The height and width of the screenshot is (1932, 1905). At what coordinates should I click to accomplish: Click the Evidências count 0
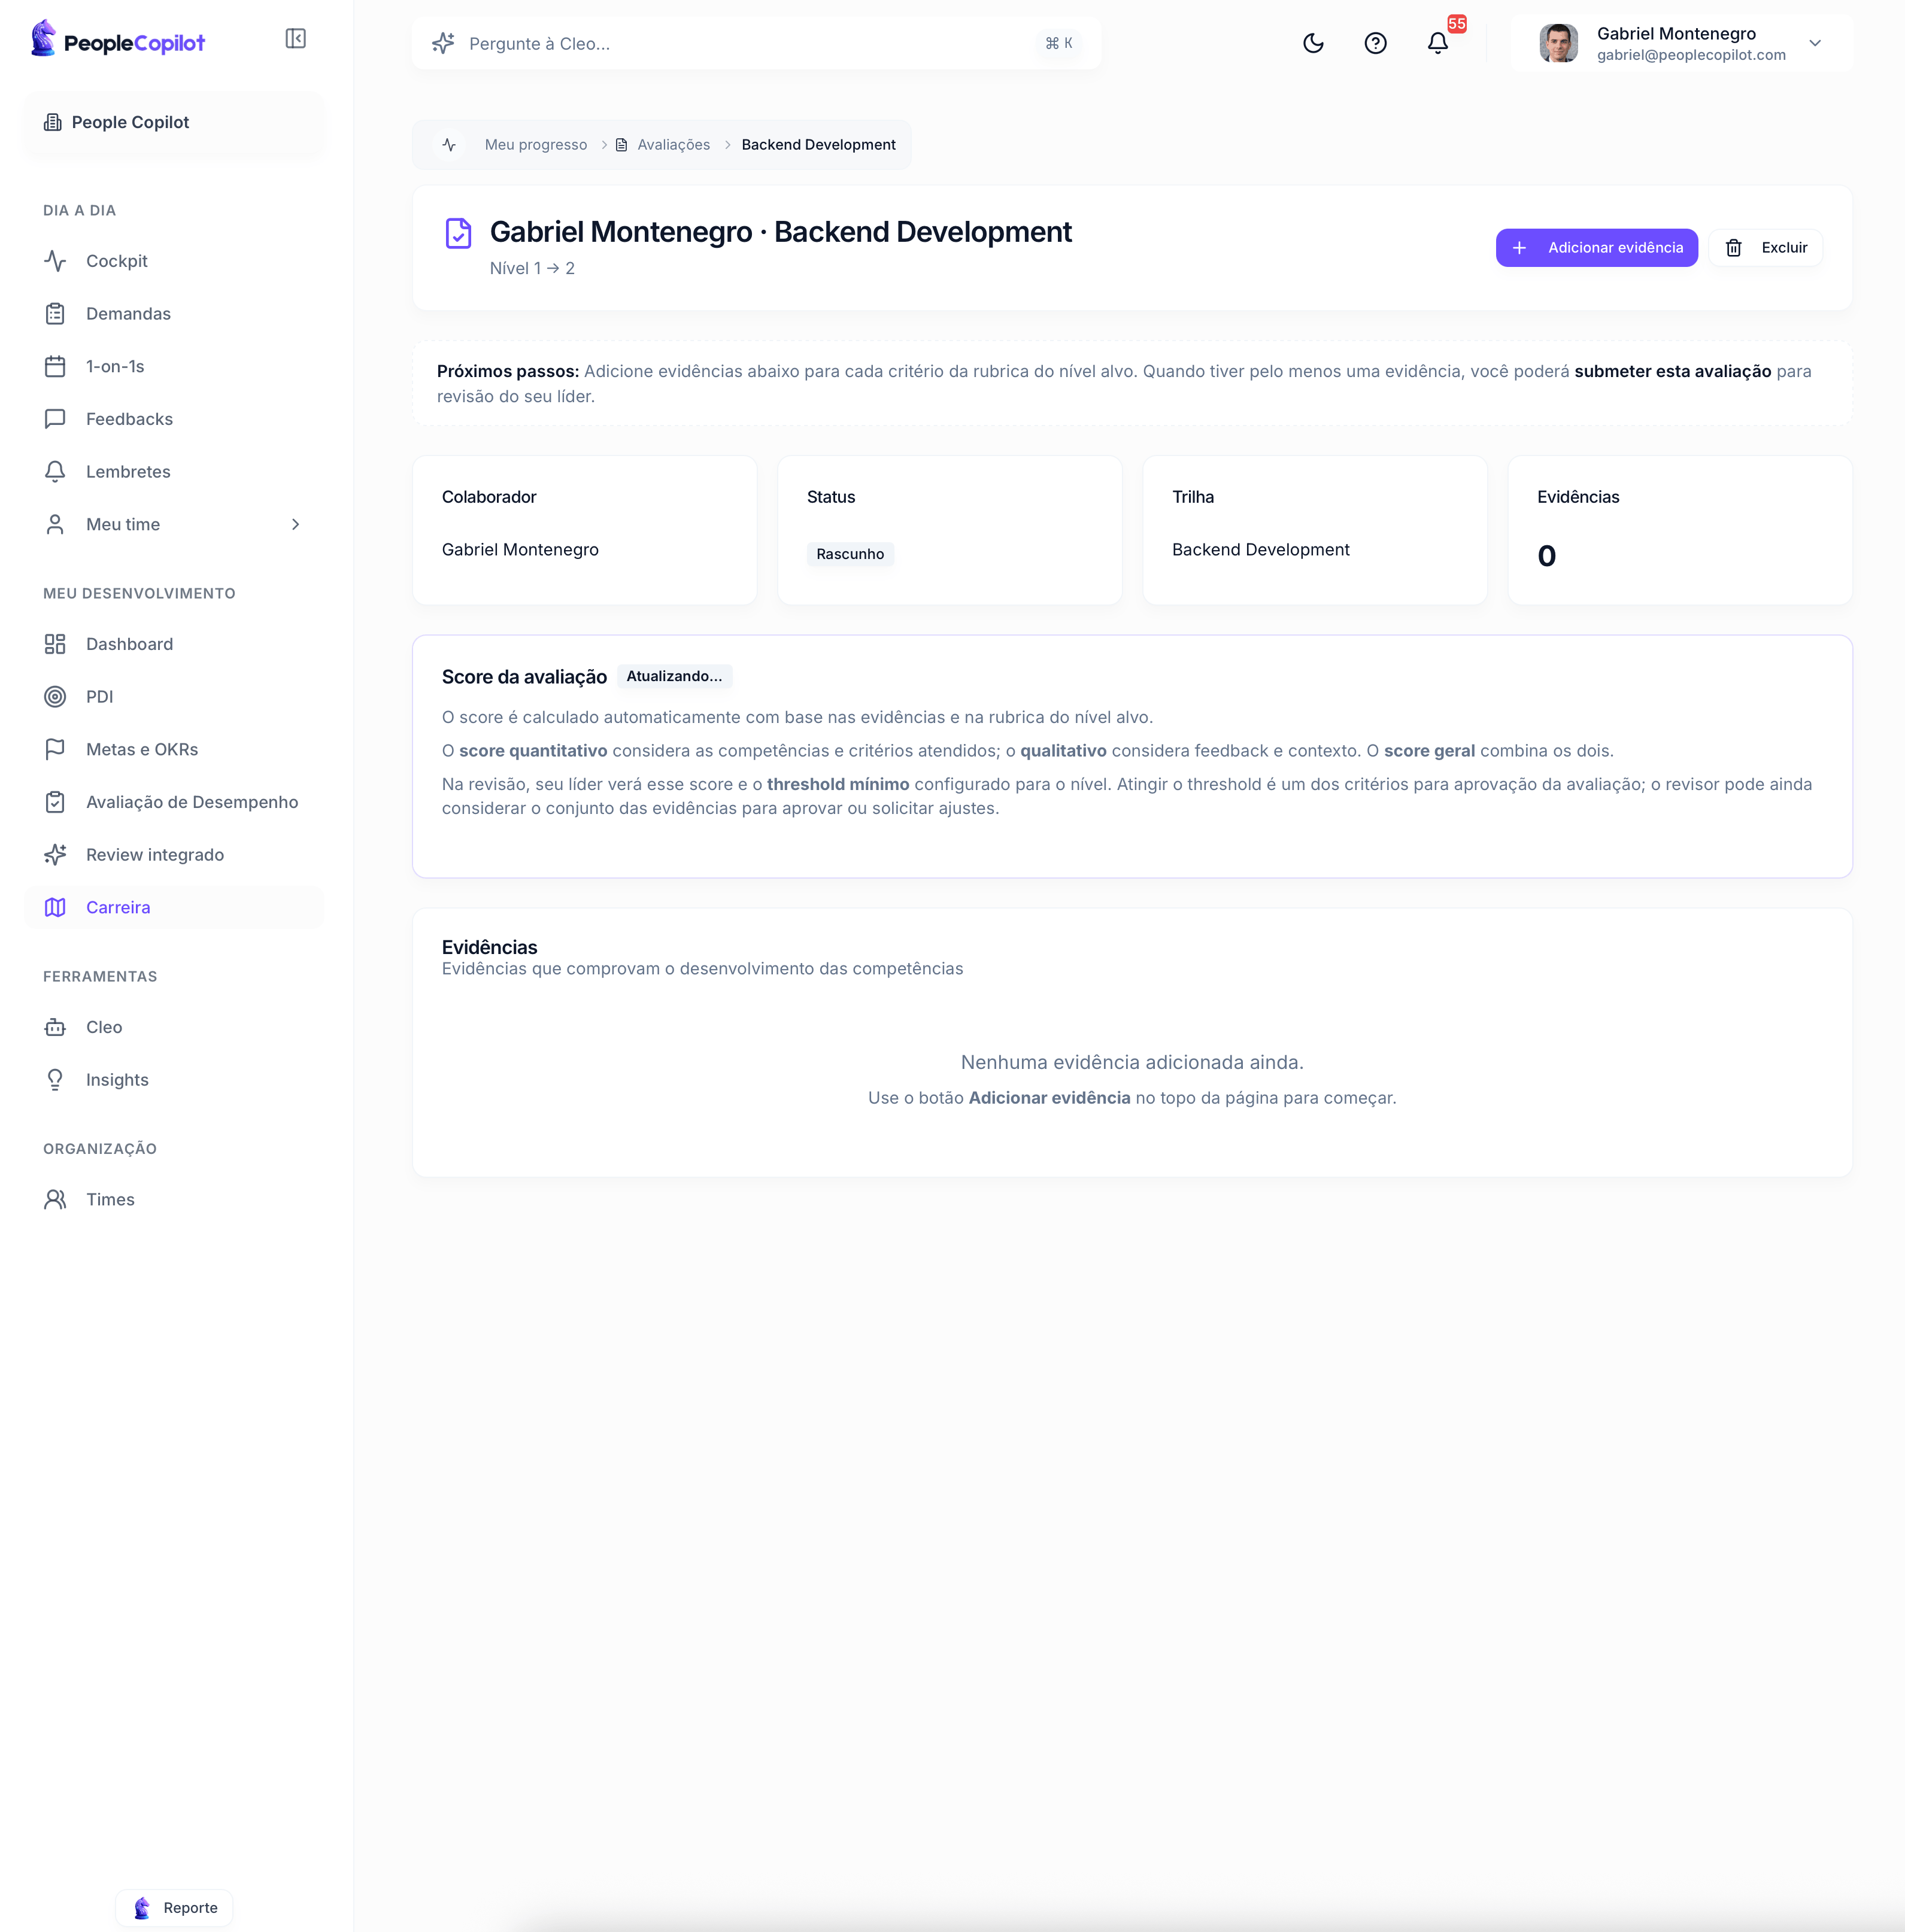1546,556
